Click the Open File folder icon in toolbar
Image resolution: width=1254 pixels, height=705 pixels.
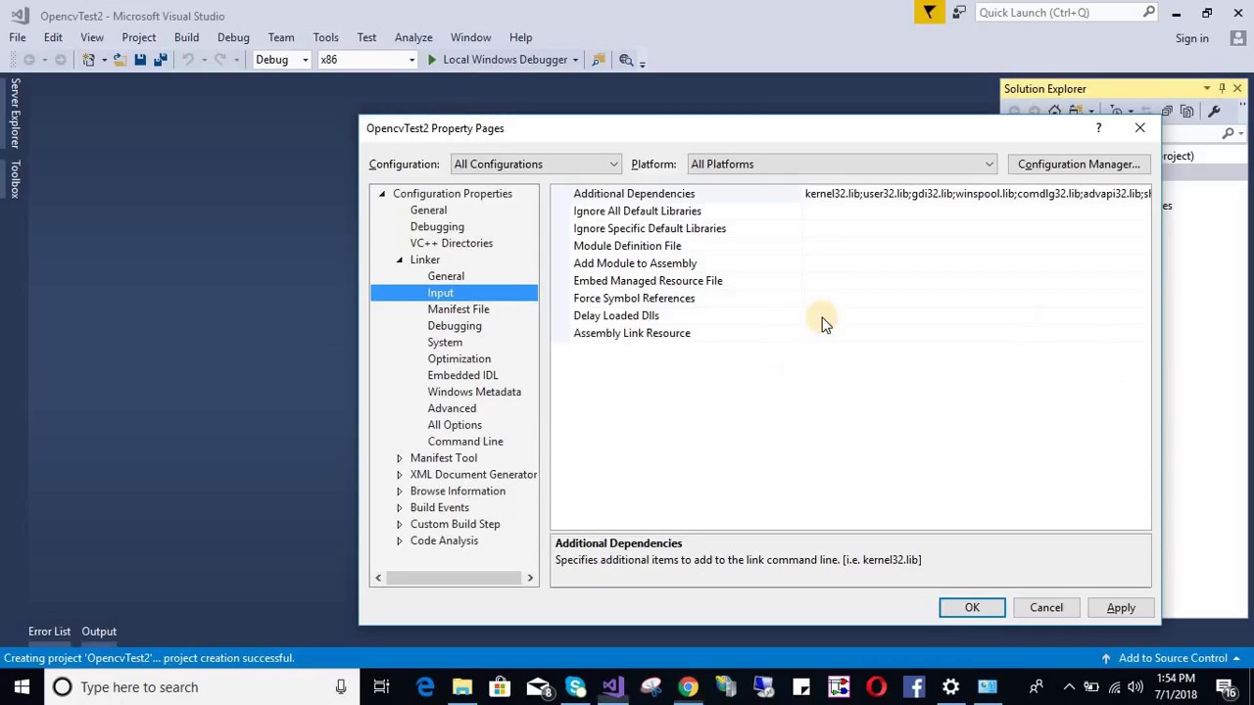[x=119, y=60]
